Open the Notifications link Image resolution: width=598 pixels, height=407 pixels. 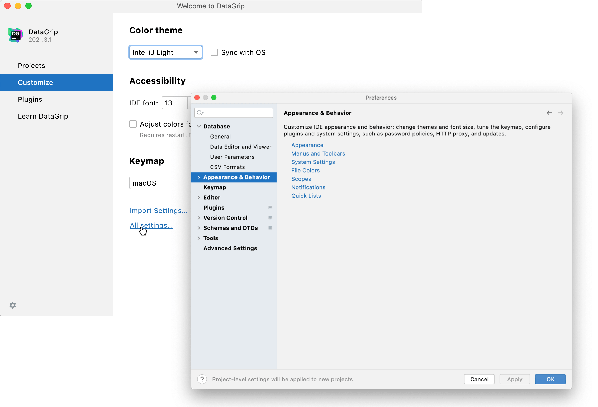pyautogui.click(x=308, y=187)
